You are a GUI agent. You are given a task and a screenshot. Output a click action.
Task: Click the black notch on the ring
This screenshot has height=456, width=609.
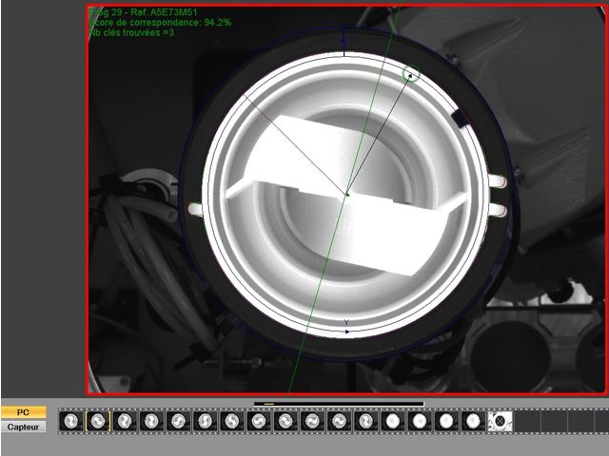461,118
